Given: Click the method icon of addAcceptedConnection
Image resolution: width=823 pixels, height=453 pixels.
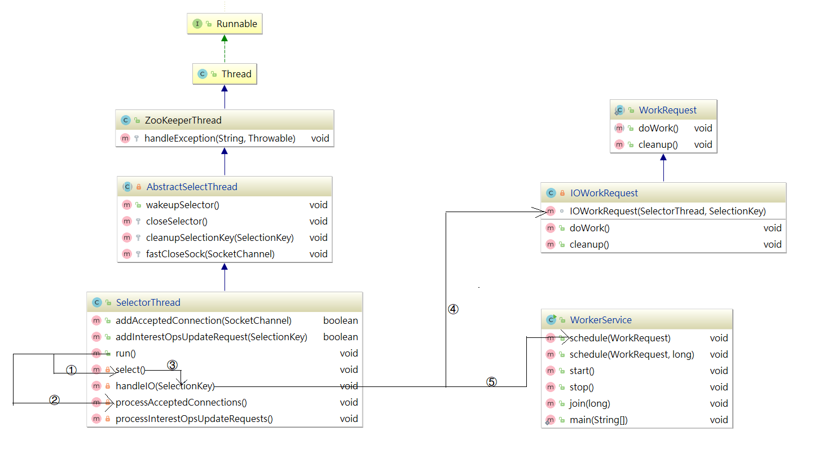Looking at the screenshot, I should (x=96, y=320).
